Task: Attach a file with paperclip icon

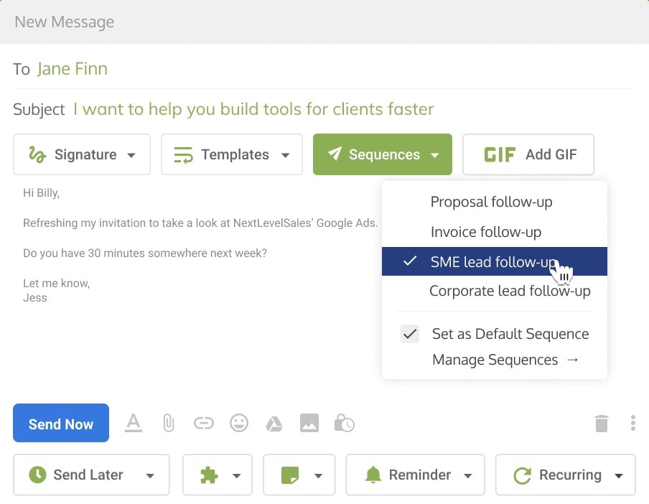Action: point(169,423)
